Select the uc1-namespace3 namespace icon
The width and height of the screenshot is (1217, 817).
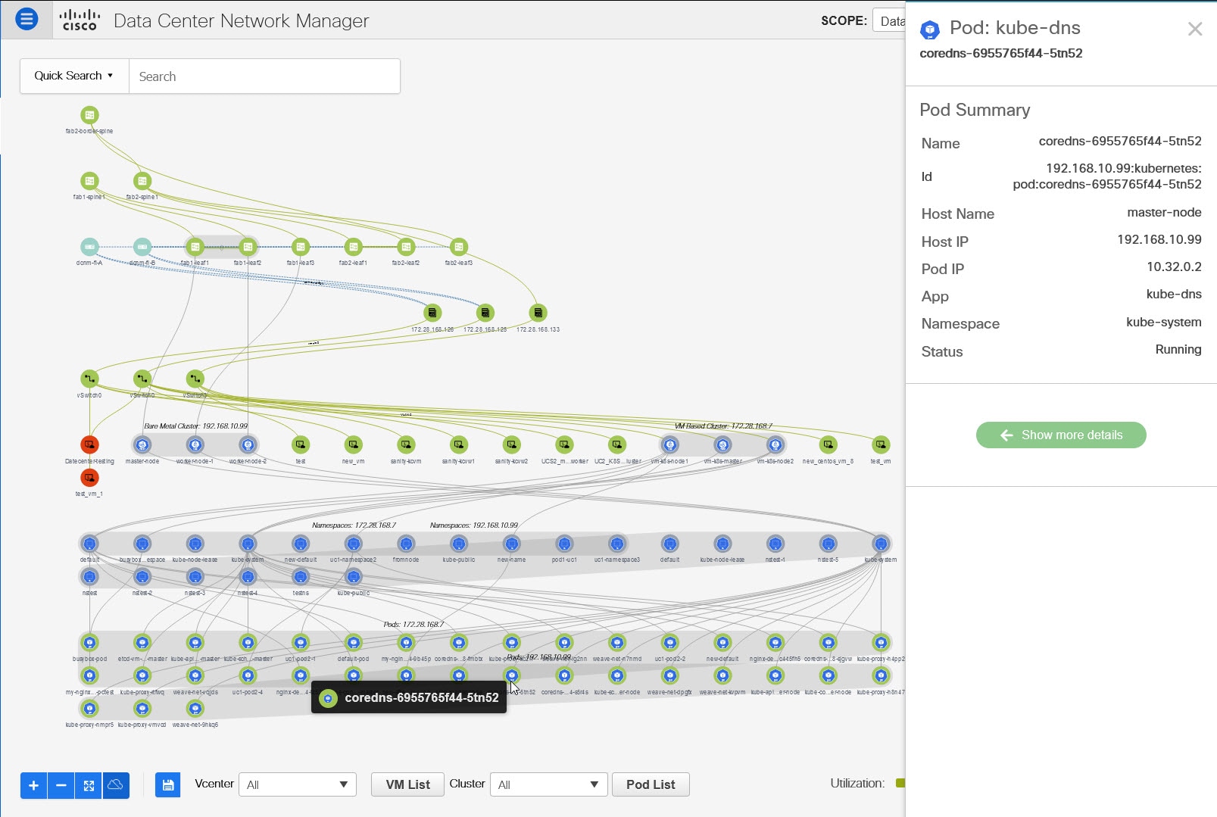(617, 544)
